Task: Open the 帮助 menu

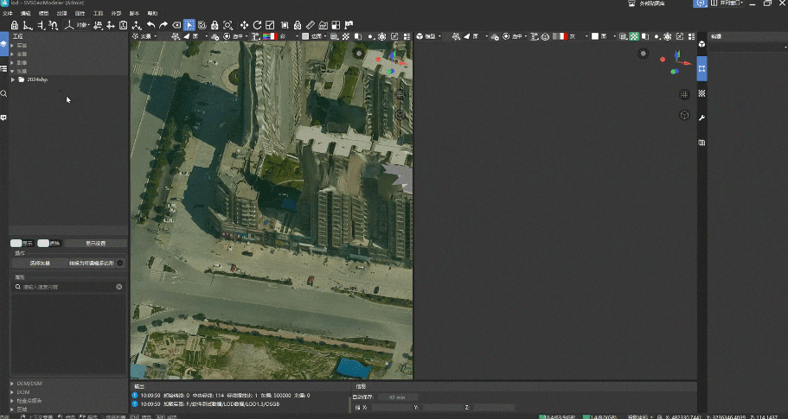Action: click(152, 14)
